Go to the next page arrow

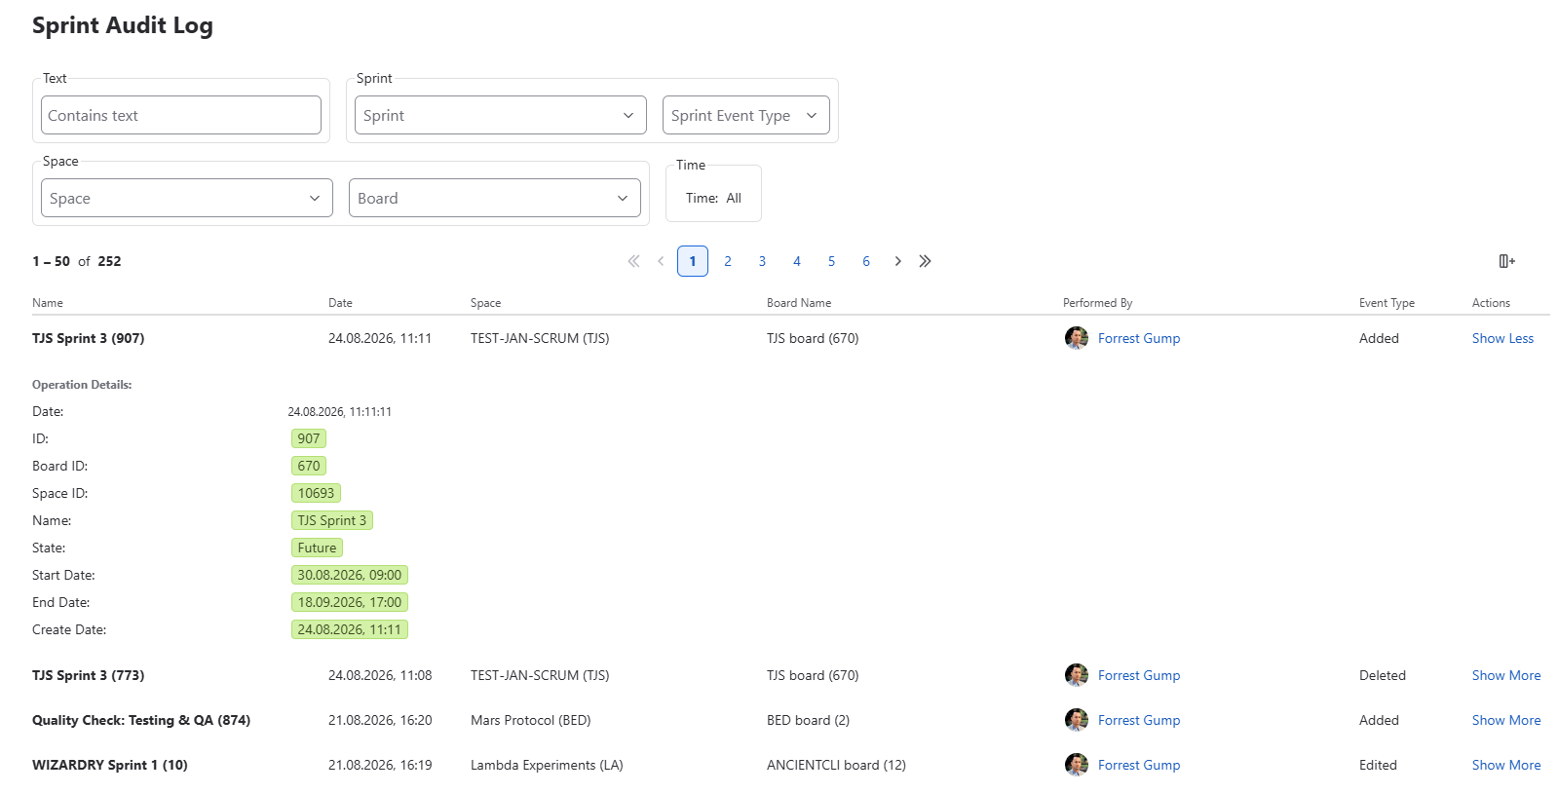click(897, 261)
